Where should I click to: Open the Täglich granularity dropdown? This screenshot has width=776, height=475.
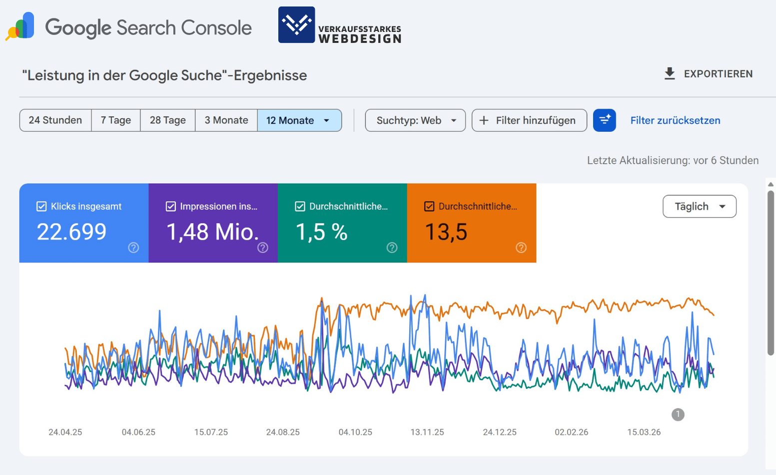click(699, 206)
